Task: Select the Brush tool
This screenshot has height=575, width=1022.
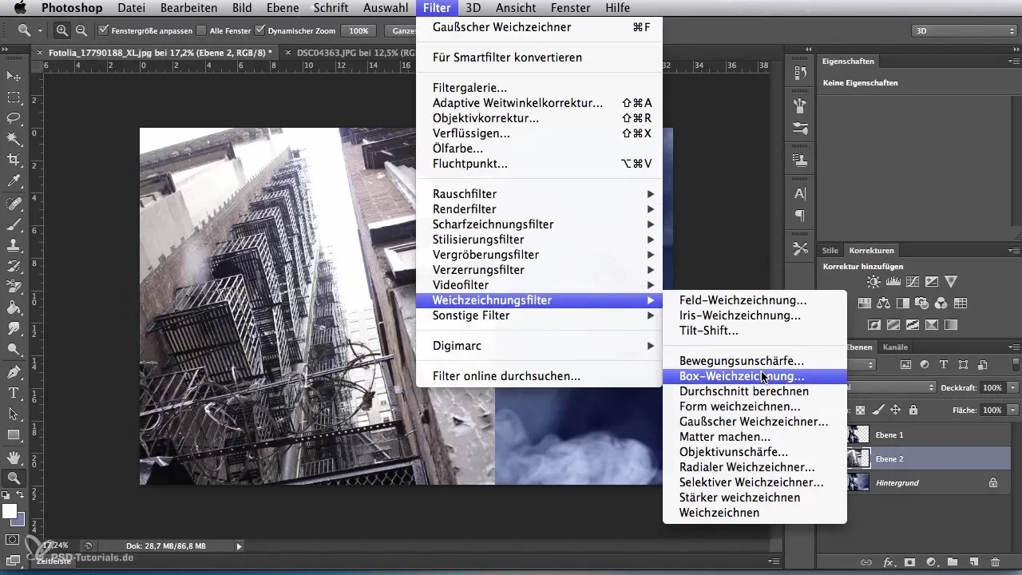Action: (x=14, y=224)
